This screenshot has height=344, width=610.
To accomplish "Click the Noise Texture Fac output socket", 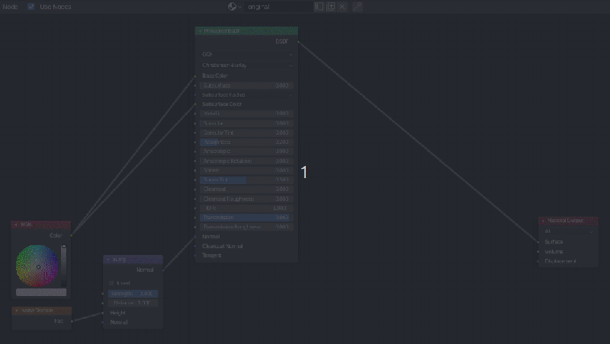I will (72, 321).
